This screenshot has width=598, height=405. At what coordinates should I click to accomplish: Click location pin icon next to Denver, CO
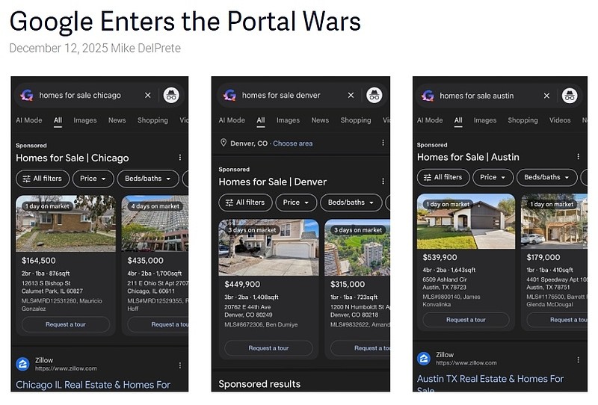(224, 143)
